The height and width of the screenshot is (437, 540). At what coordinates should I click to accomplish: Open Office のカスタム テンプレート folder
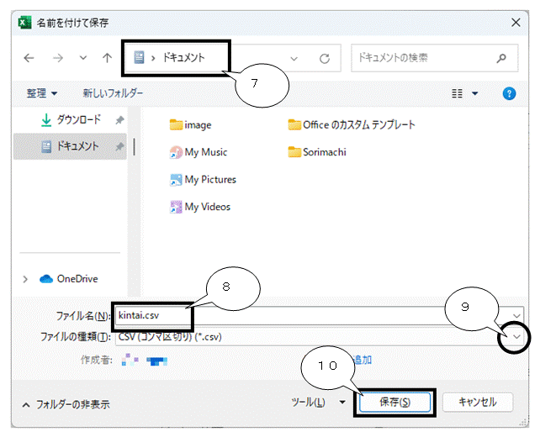[358, 125]
